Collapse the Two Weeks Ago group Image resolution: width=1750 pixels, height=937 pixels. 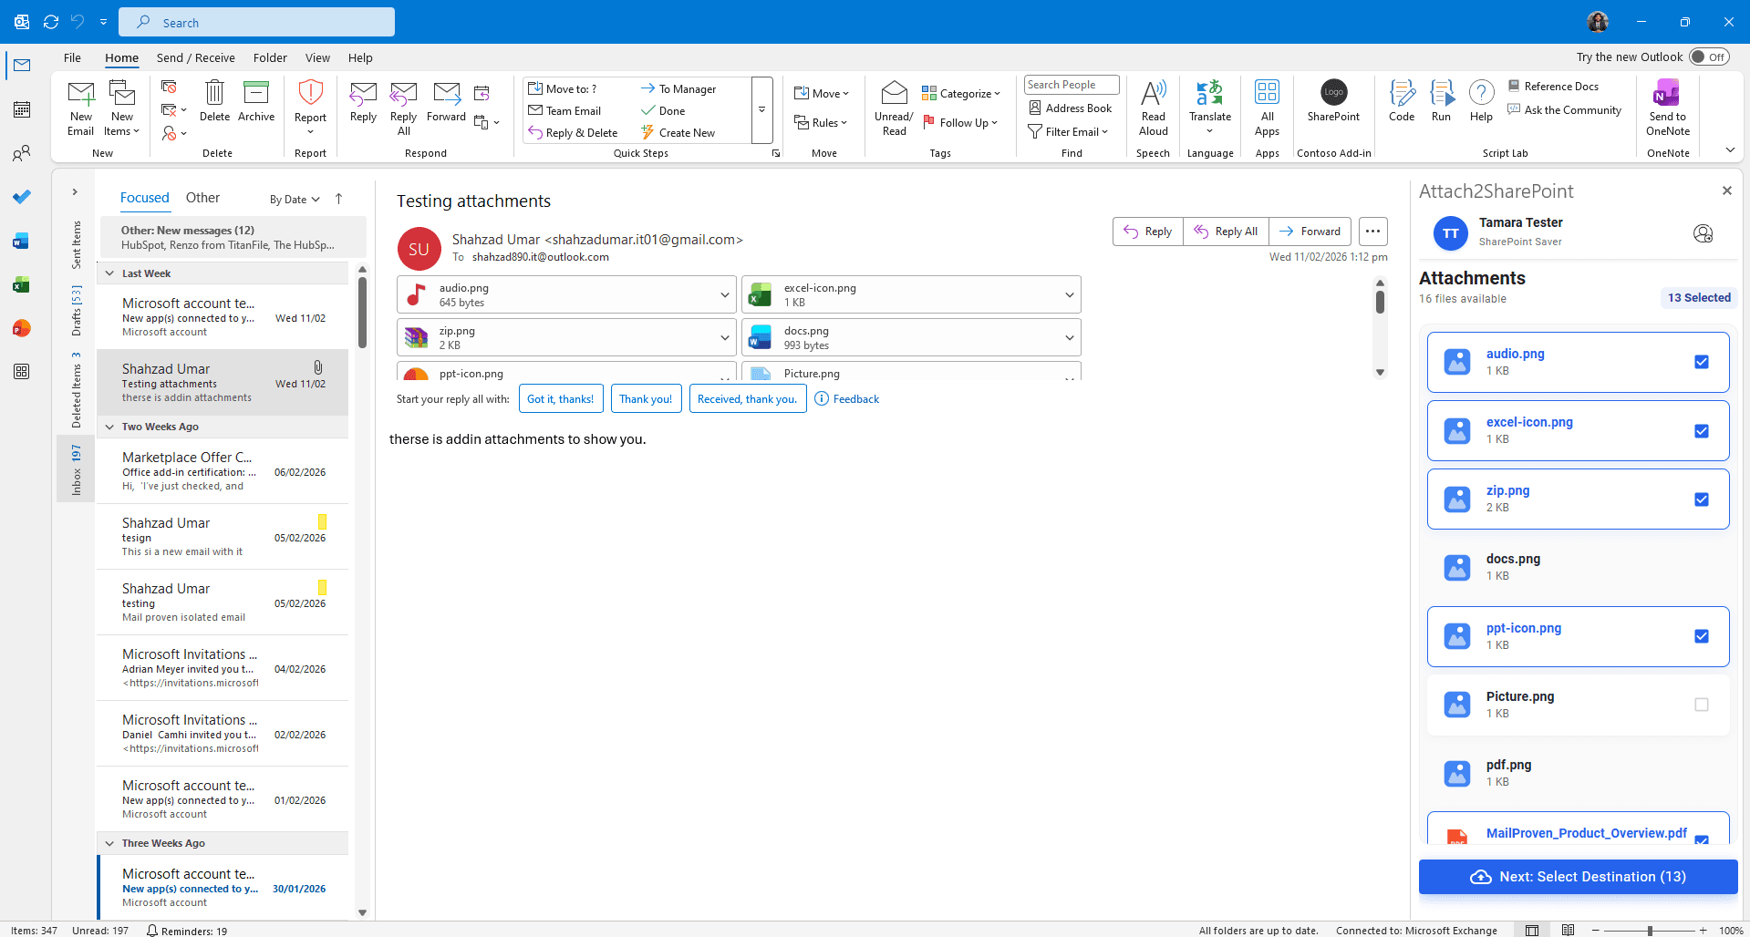pos(109,427)
